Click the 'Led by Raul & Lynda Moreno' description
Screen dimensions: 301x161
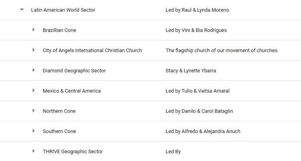pyautogui.click(x=197, y=10)
